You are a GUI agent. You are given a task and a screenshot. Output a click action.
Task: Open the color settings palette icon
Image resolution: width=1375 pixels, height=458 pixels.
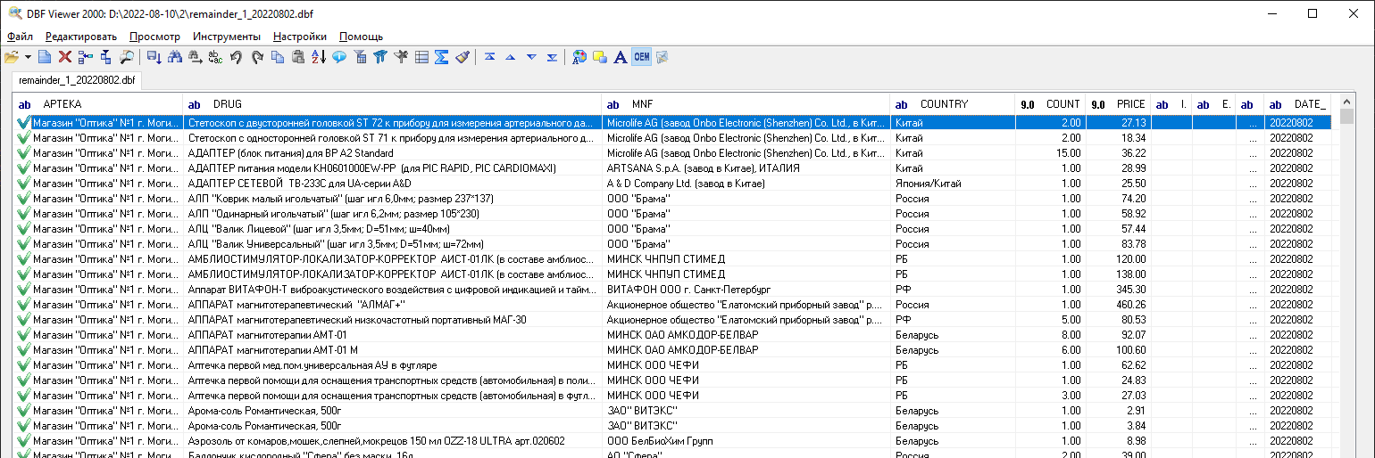pyautogui.click(x=579, y=57)
